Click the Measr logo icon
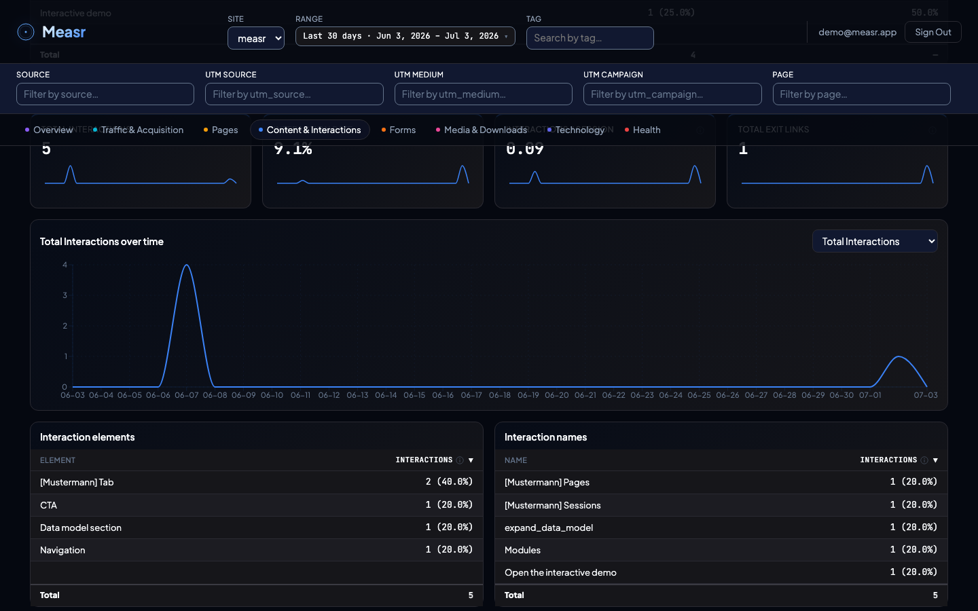Viewport: 978px width, 611px height. pos(26,32)
